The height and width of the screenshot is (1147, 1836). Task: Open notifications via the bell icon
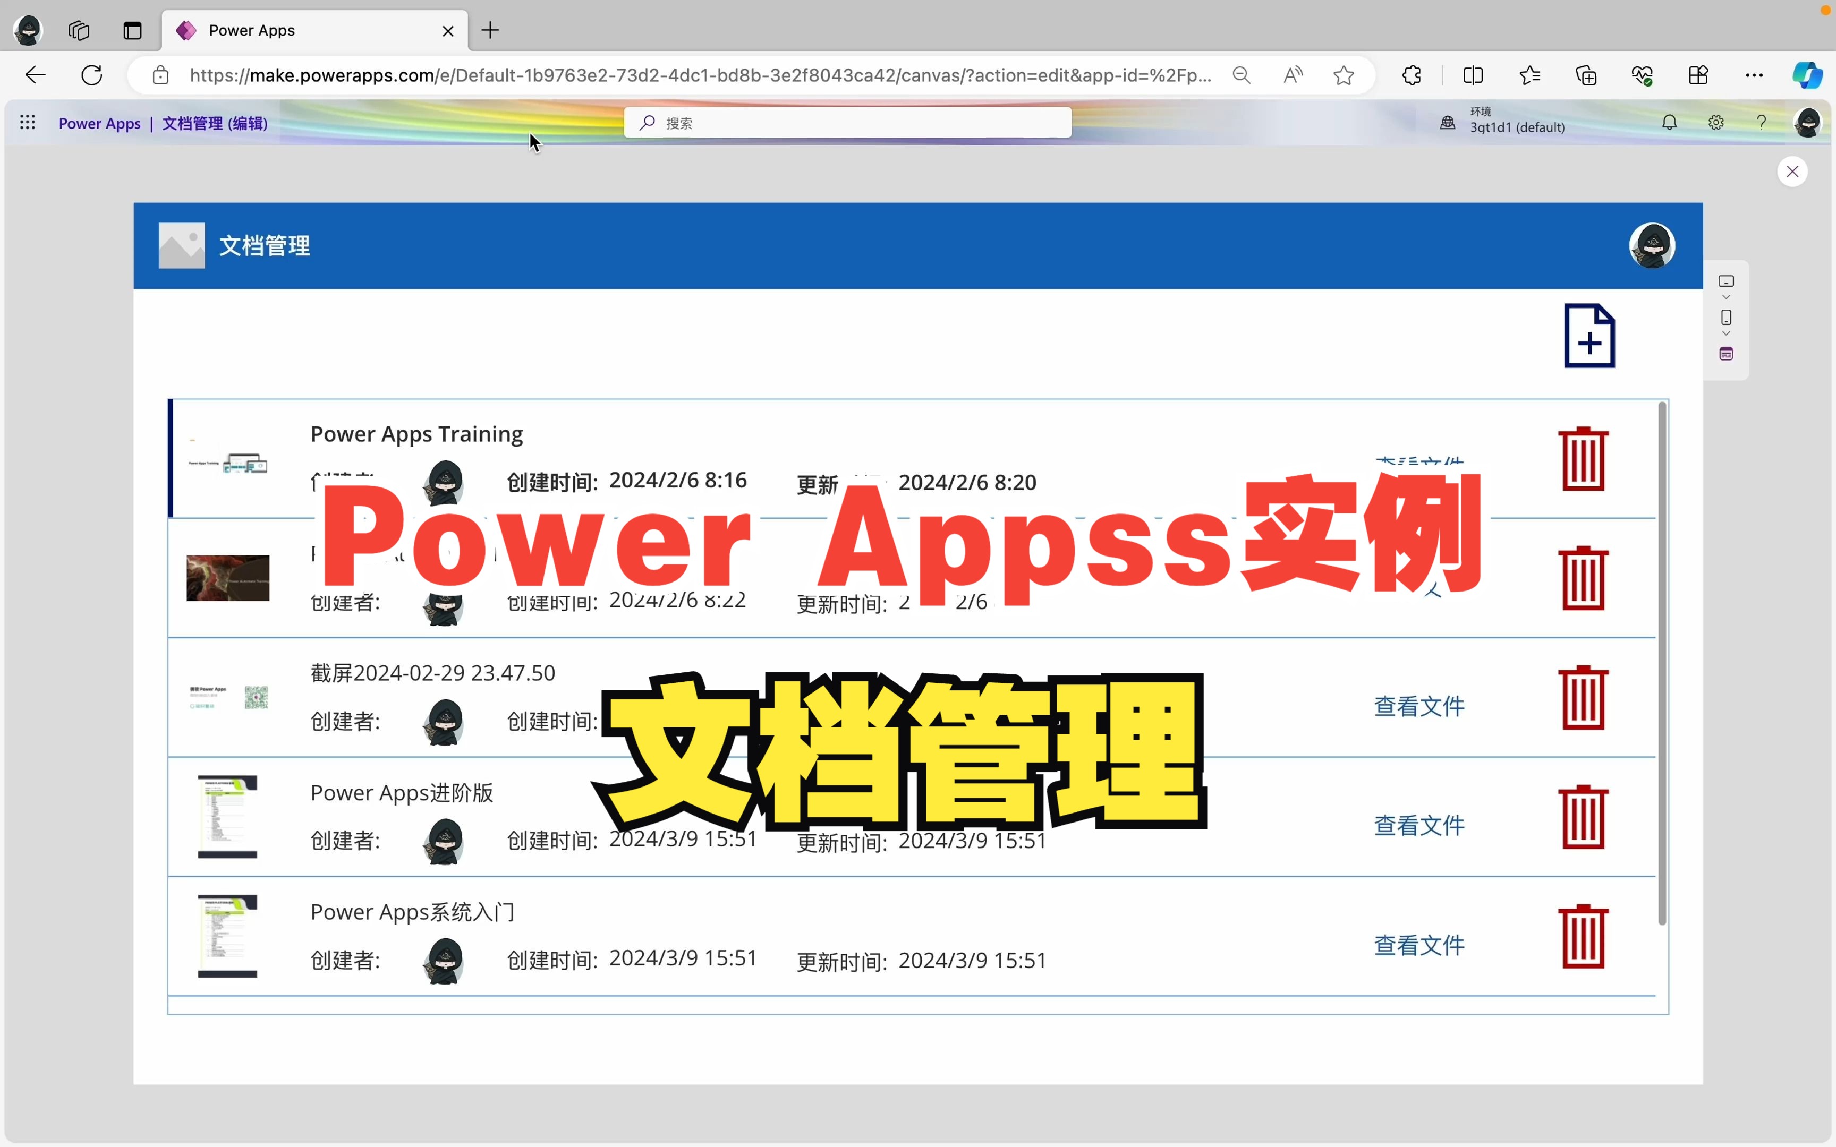click(x=1670, y=122)
